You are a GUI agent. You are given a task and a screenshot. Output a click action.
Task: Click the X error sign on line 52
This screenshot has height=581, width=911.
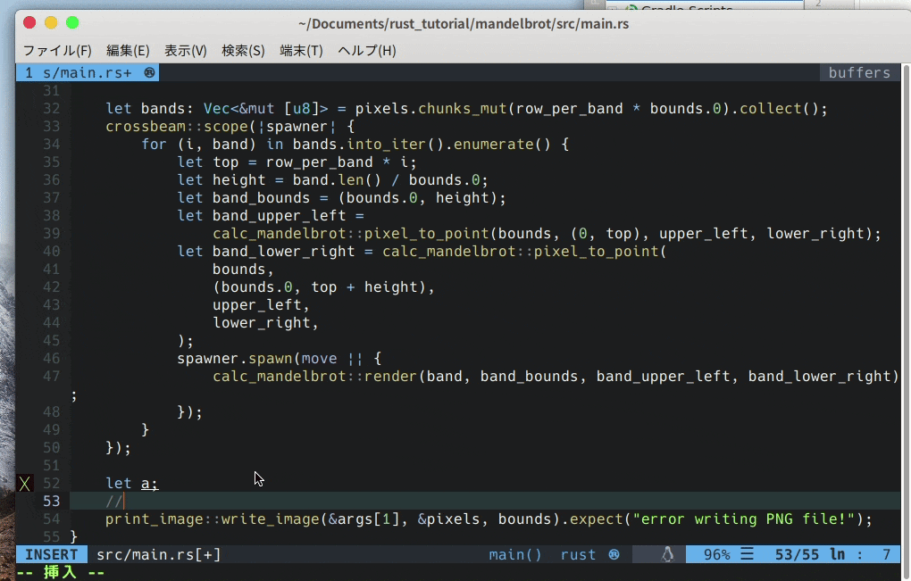click(x=24, y=484)
